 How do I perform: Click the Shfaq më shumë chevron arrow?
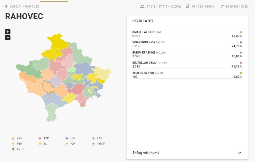(240, 153)
